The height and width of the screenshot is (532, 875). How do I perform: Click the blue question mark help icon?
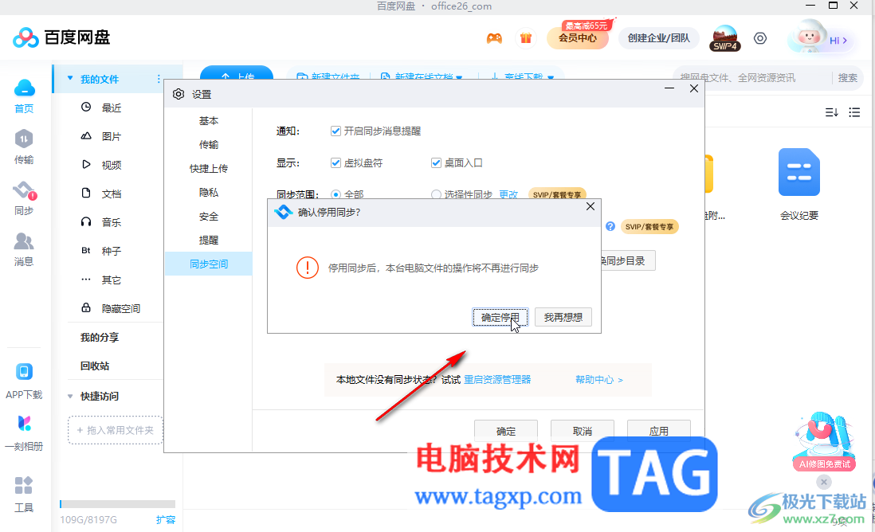(610, 226)
